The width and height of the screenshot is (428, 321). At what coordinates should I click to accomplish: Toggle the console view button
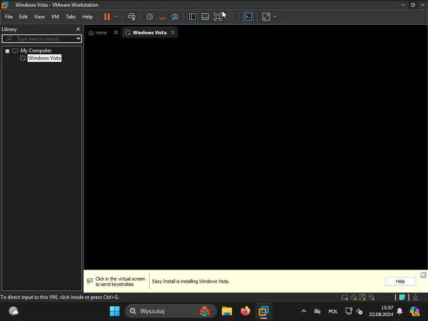point(248,17)
